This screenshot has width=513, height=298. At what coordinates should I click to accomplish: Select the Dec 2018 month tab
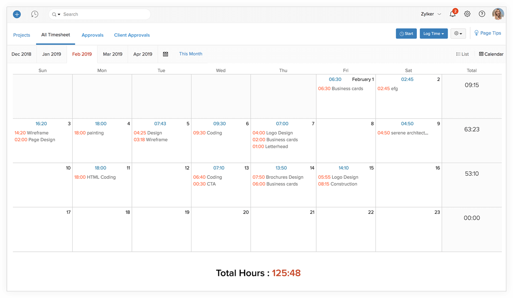[22, 54]
